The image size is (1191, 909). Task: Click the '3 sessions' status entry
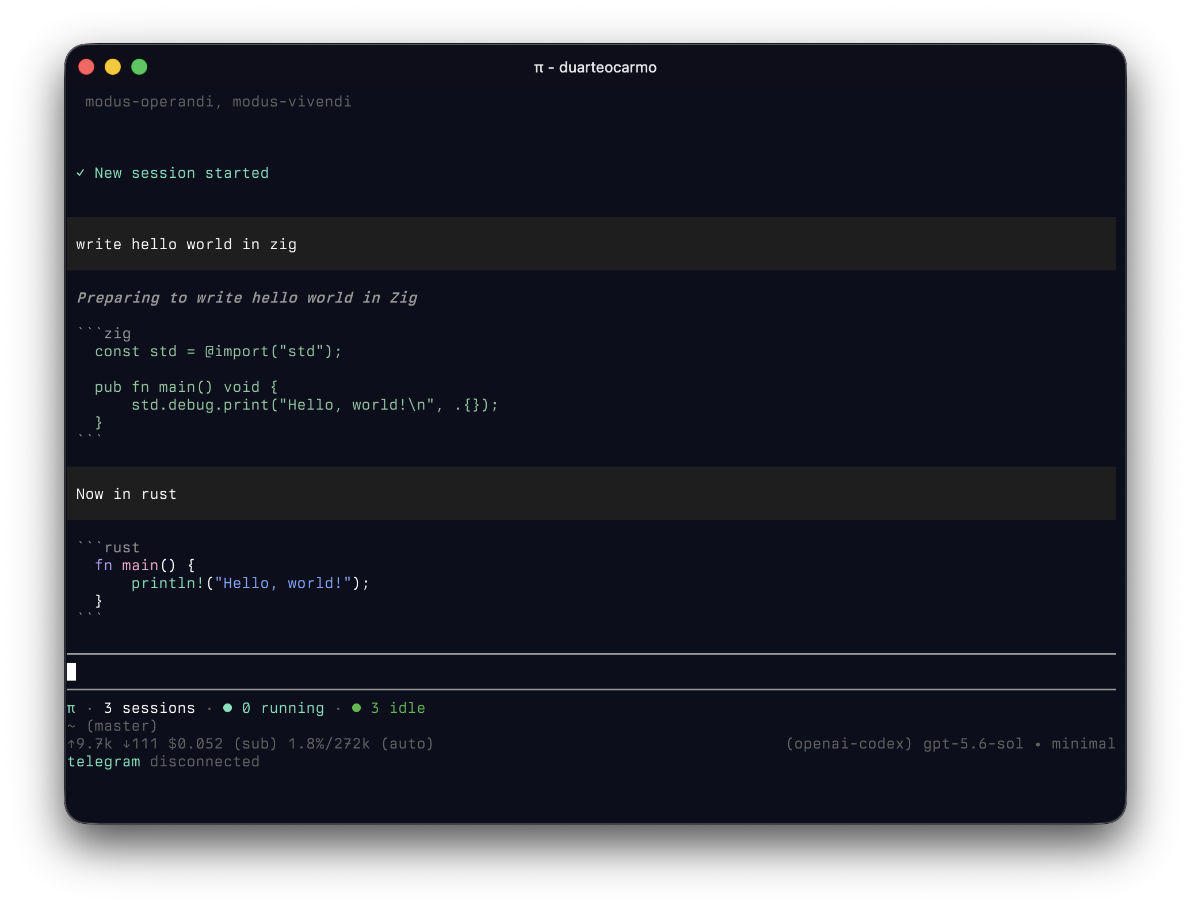(149, 708)
